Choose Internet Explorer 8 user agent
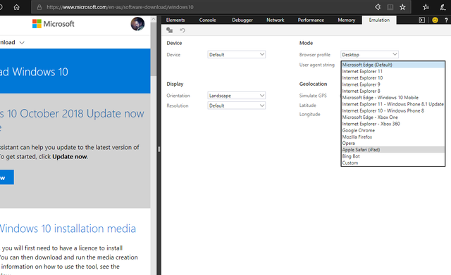Screen dimensions: 451x275 click(x=393, y=91)
